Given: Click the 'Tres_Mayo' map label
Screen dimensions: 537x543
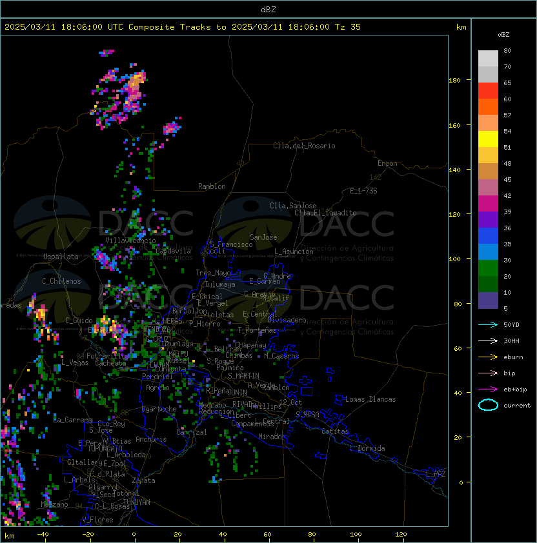Looking at the screenshot, I should tap(213, 273).
